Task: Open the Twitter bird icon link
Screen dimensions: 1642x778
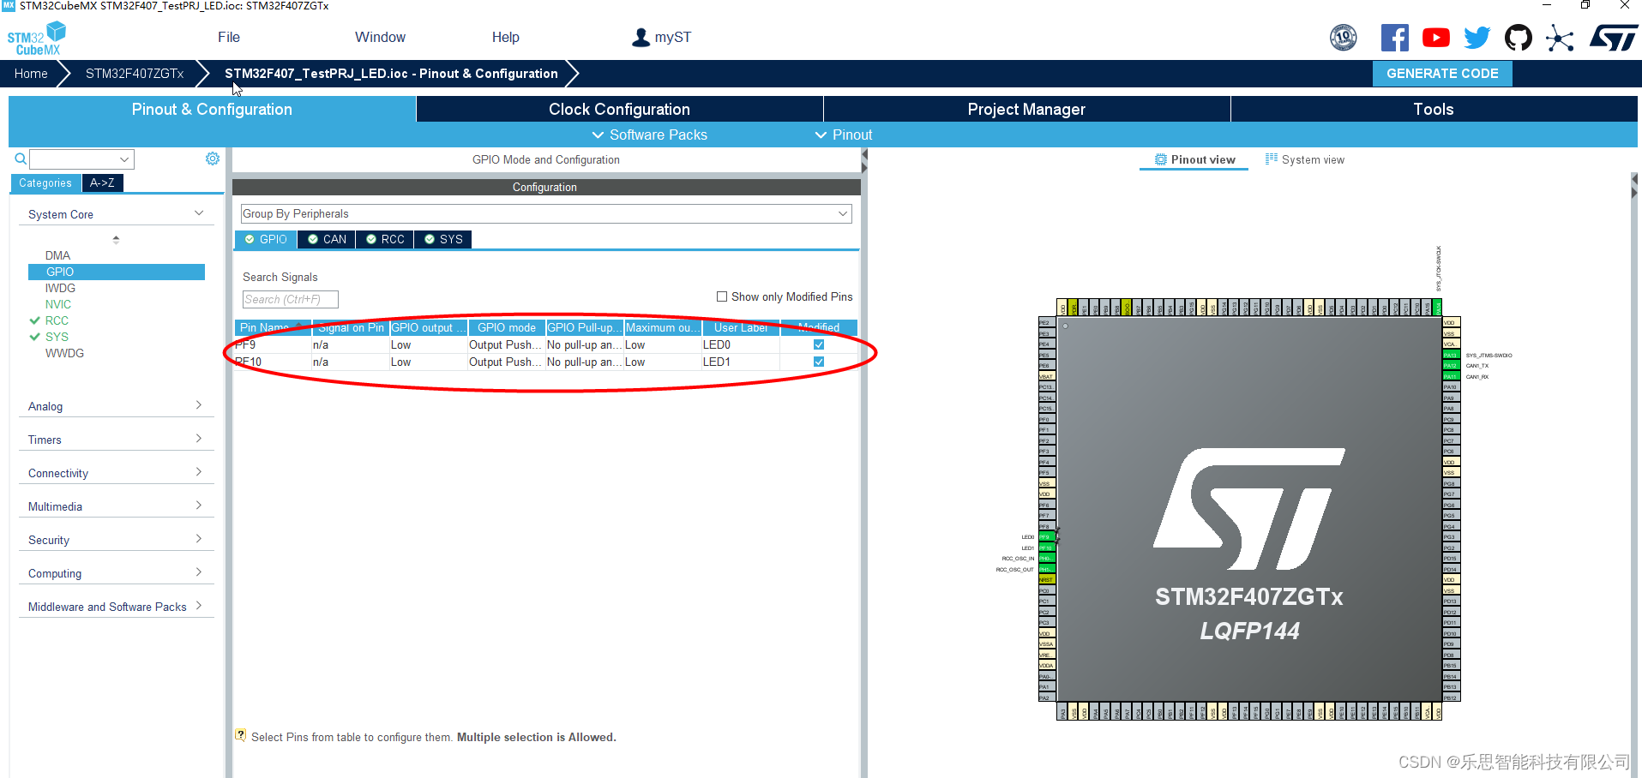Action: pyautogui.click(x=1477, y=38)
